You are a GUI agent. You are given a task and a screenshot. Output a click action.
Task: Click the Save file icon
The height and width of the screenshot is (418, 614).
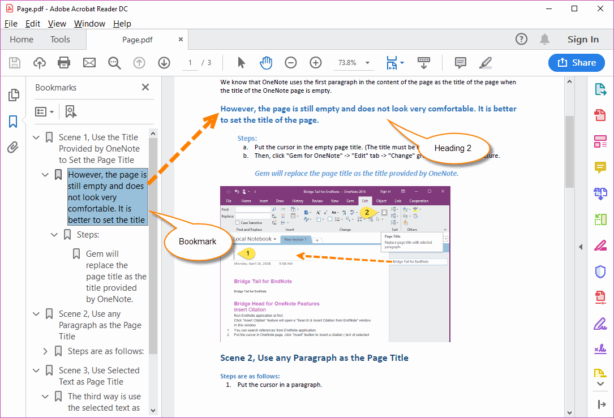click(15, 63)
